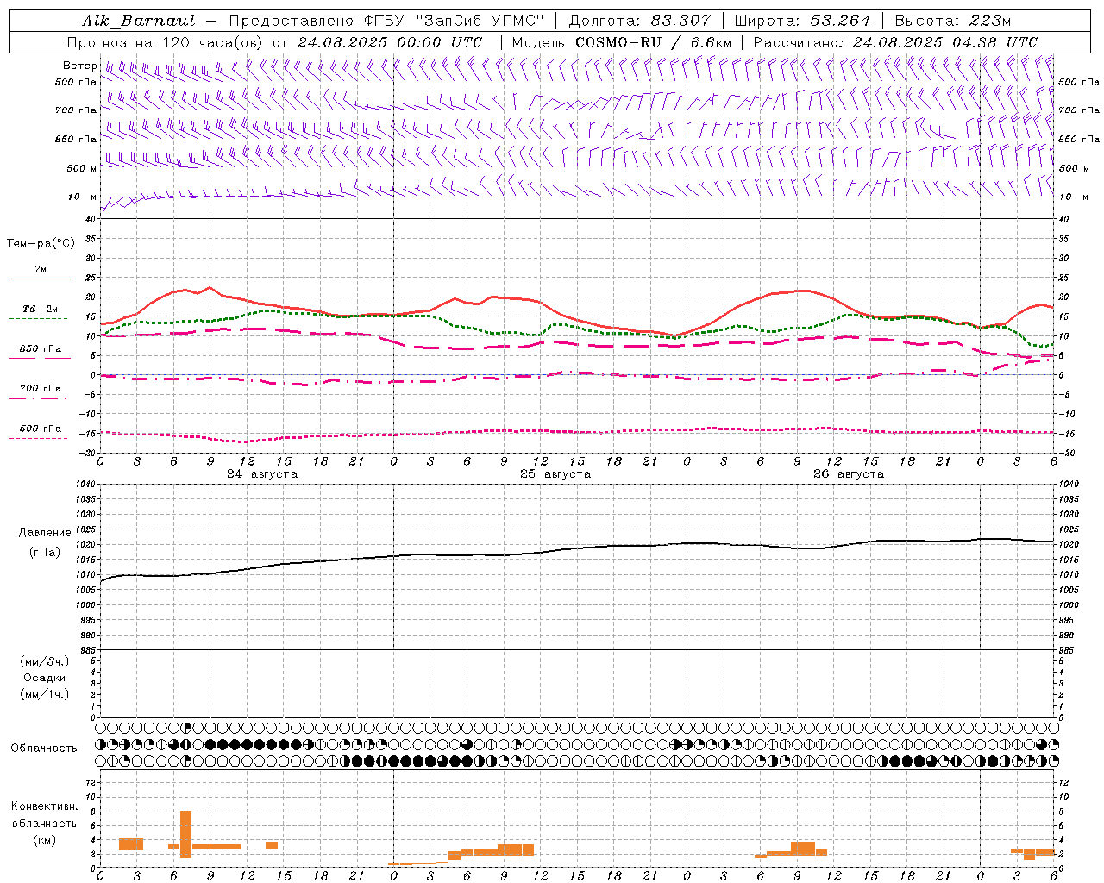The width and height of the screenshot is (1104, 883).
Task: Click the '26 августа' date label
Action: pos(849,474)
